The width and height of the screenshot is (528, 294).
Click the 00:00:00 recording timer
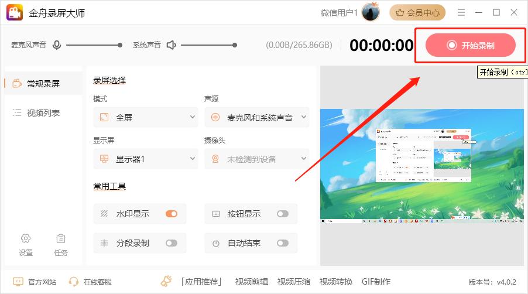point(381,45)
